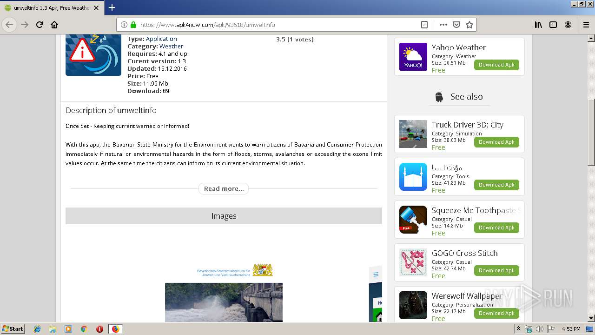Open Squeeze Me Toothpaste title link
The height and width of the screenshot is (335, 595).
click(x=476, y=210)
